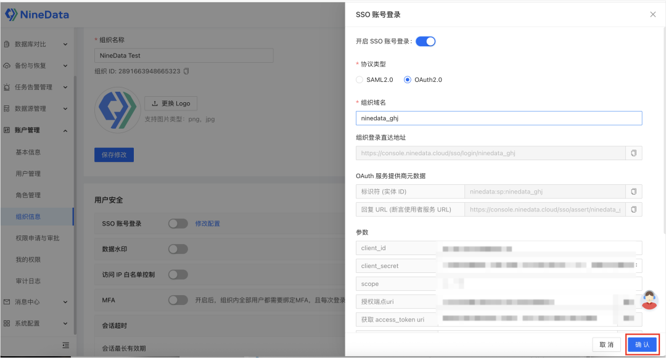Copy the entity ID identifier value
This screenshot has width=666, height=358.
pos(633,192)
